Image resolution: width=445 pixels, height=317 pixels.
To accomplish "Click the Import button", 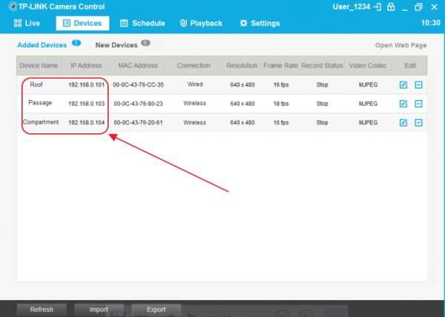I will (99, 310).
